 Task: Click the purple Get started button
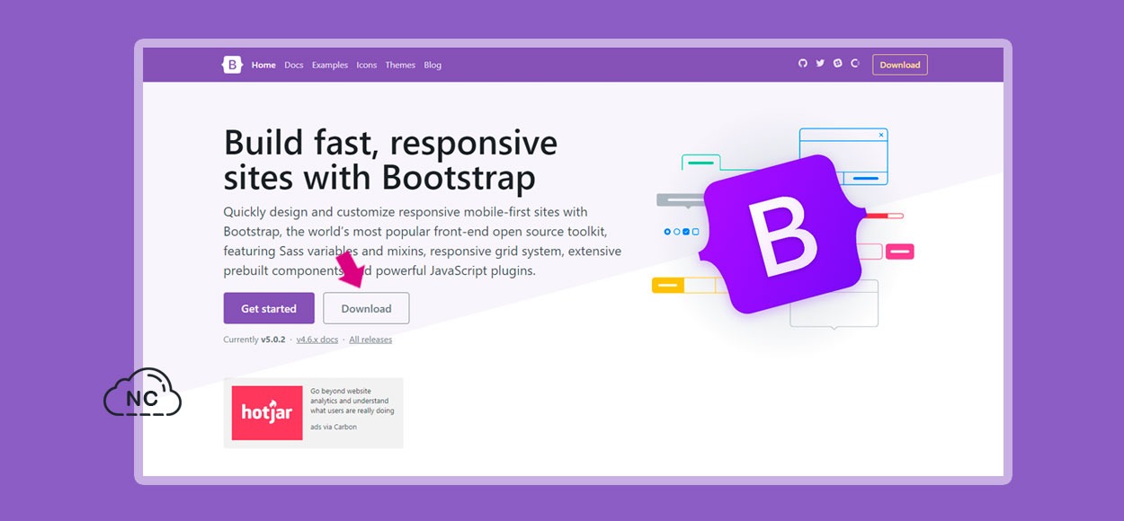click(269, 308)
